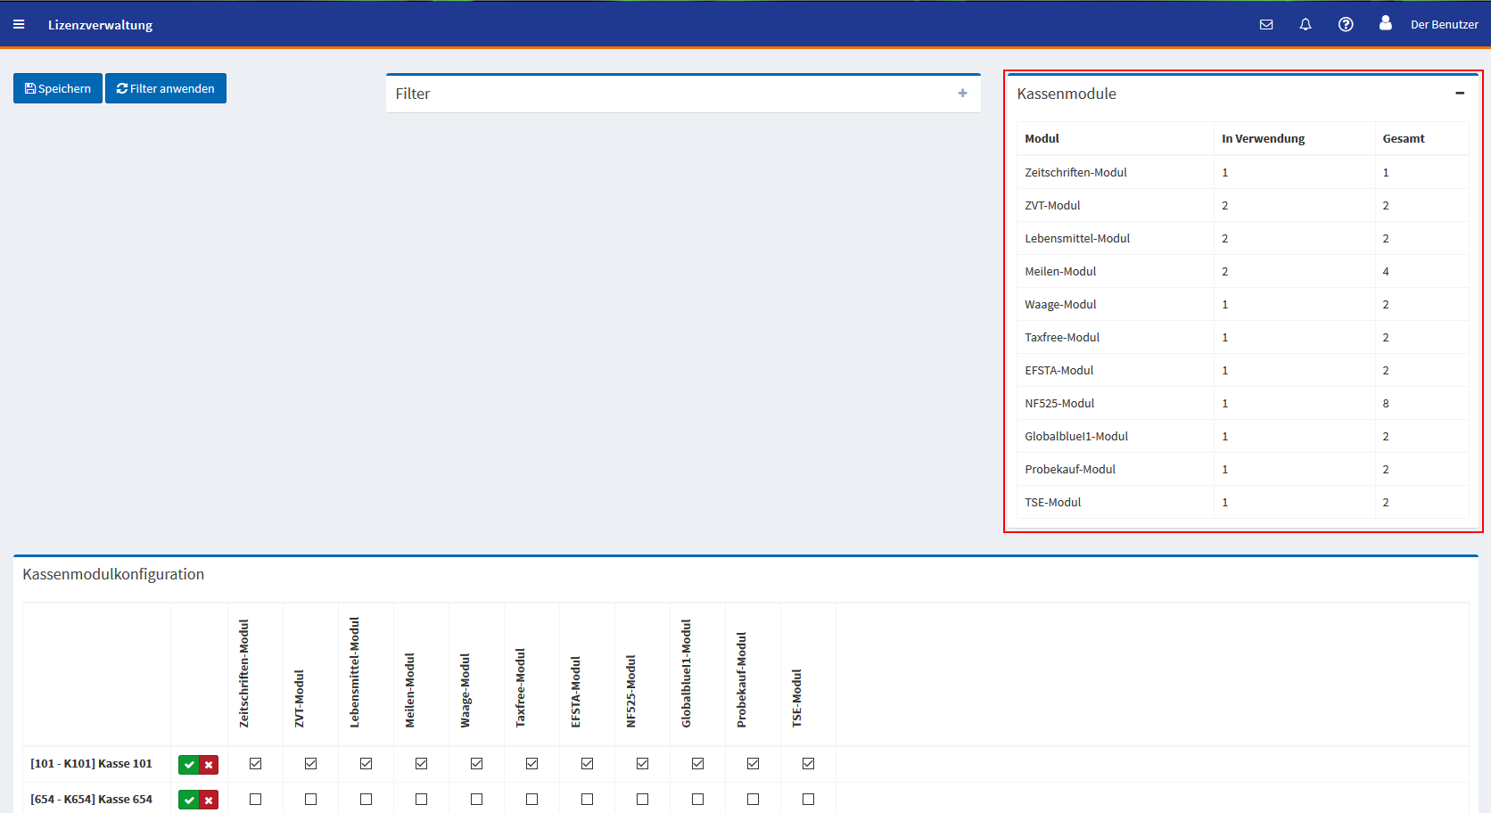The height and width of the screenshot is (813, 1491).
Task: Select all modules for Kasse 654 with green check
Action: tap(189, 801)
